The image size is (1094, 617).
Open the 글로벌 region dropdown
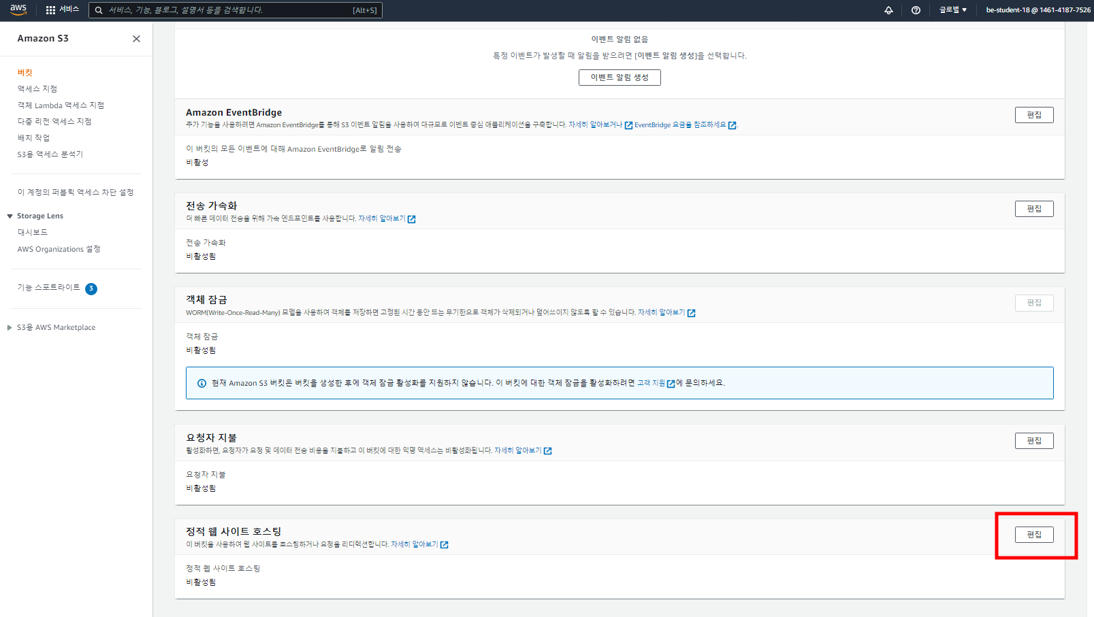click(x=953, y=10)
